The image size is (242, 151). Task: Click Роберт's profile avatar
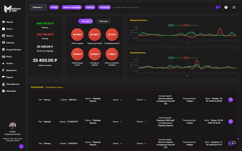[x=13, y=126]
